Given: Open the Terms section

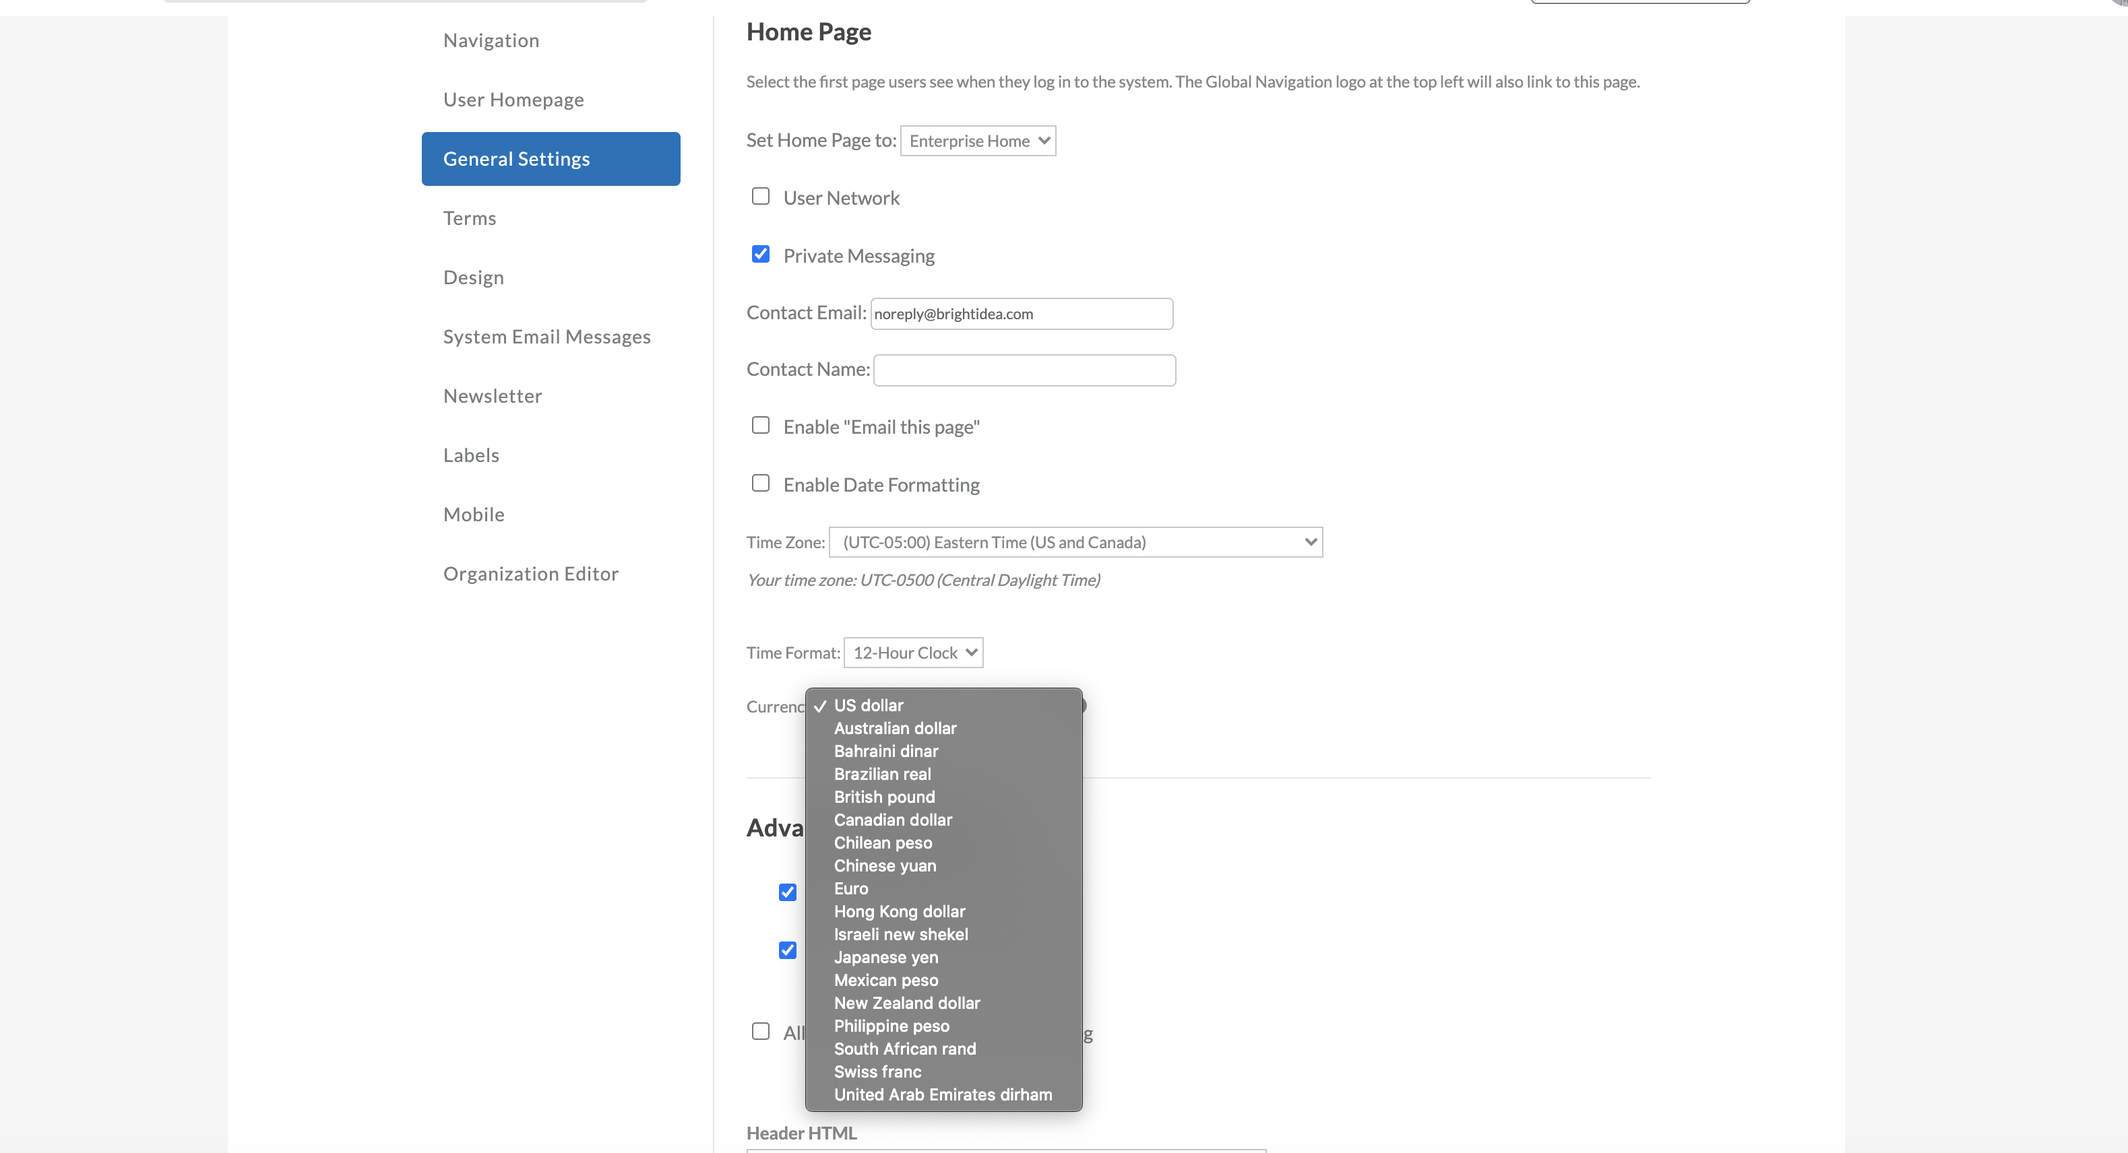Looking at the screenshot, I should click(x=469, y=218).
